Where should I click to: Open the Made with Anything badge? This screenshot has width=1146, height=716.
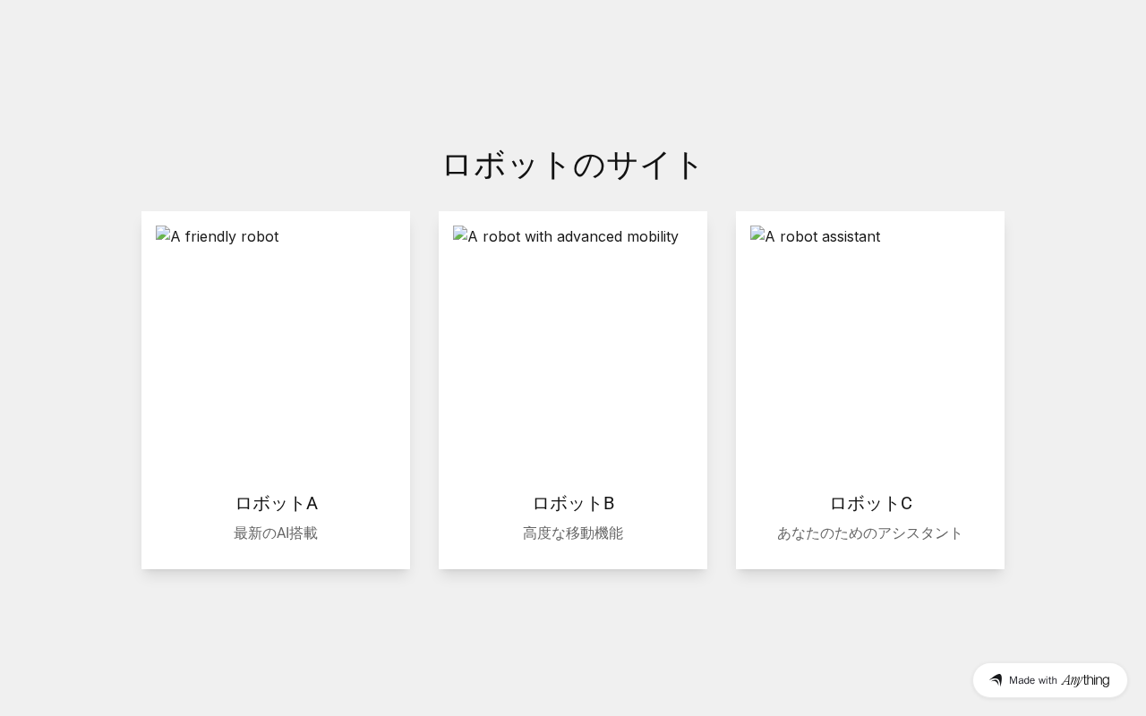(1050, 680)
